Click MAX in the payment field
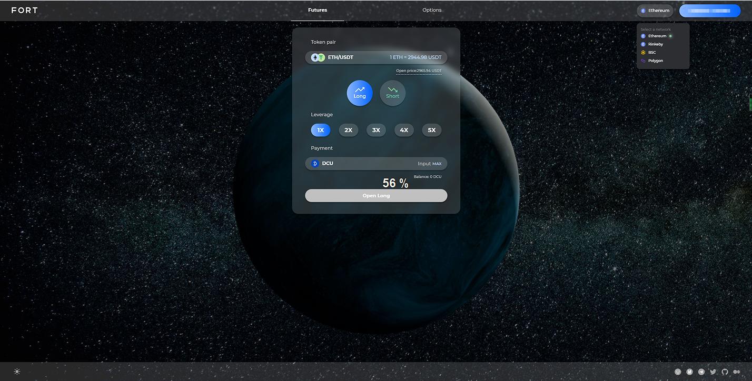The image size is (752, 381). coord(437,164)
